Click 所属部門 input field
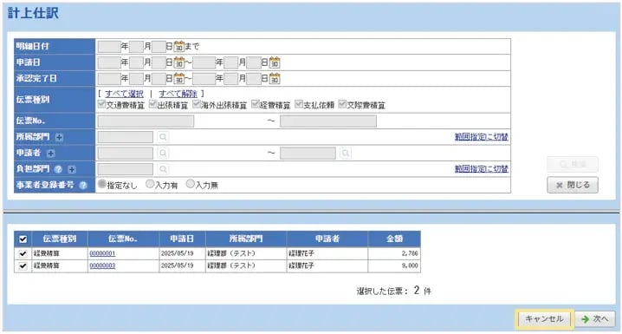The image size is (622, 334). coord(126,137)
